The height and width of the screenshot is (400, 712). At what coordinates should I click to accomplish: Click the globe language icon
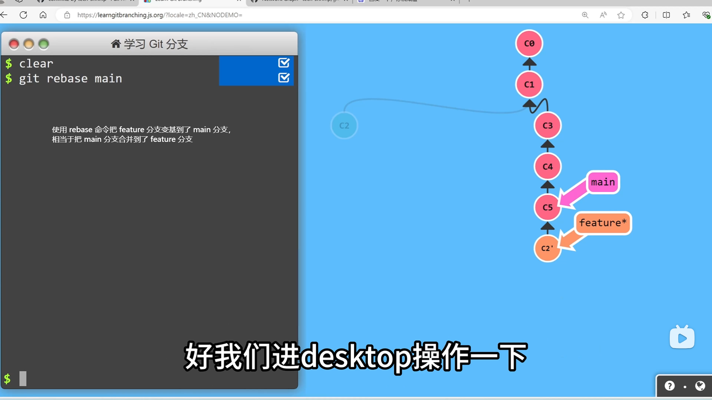click(x=700, y=386)
